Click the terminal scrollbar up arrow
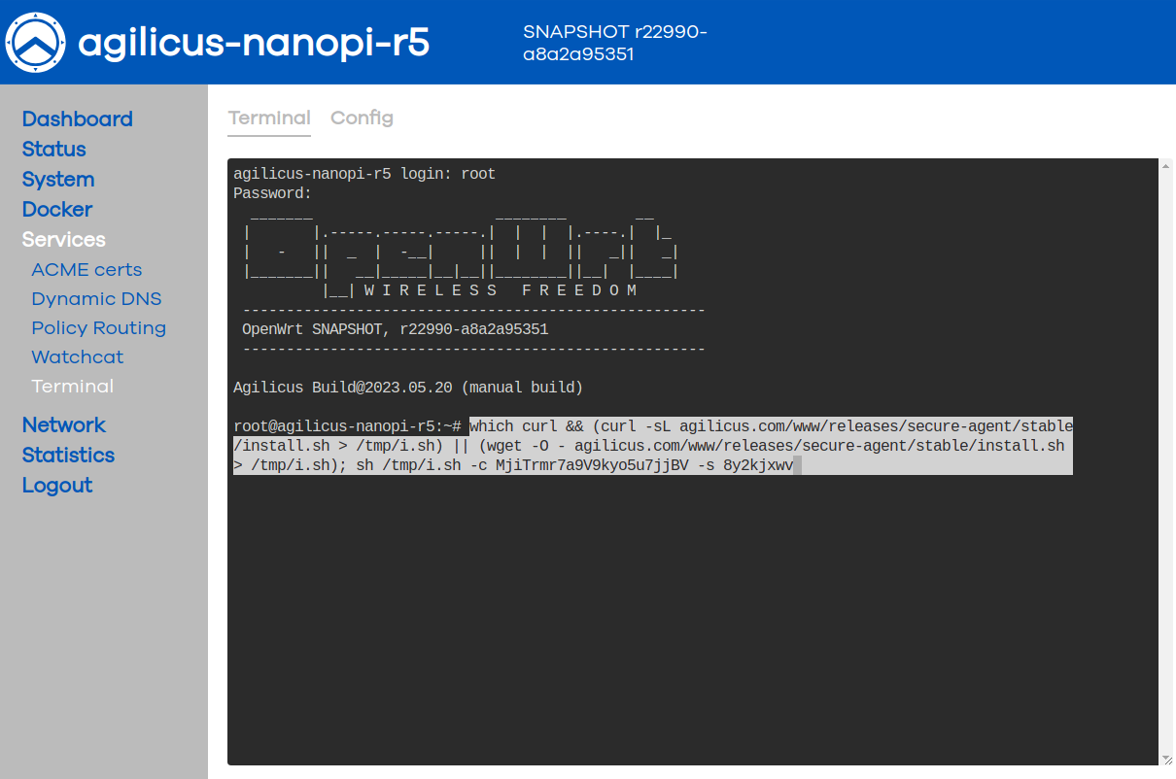This screenshot has width=1176, height=779. pyautogui.click(x=1166, y=168)
